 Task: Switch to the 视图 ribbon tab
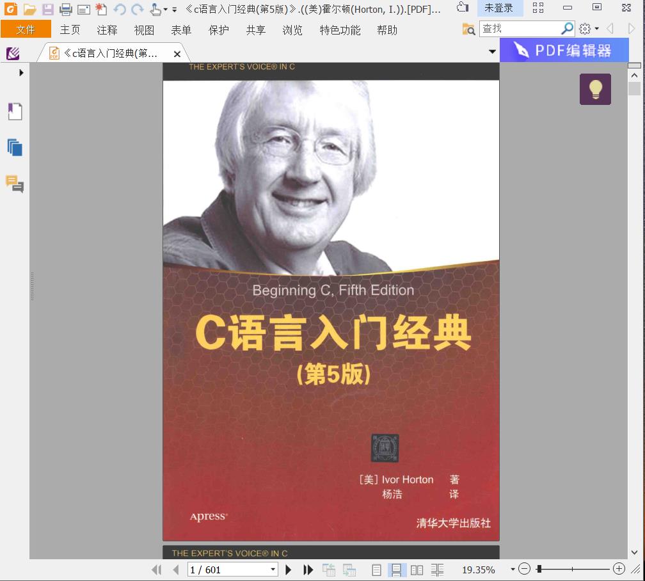click(144, 29)
